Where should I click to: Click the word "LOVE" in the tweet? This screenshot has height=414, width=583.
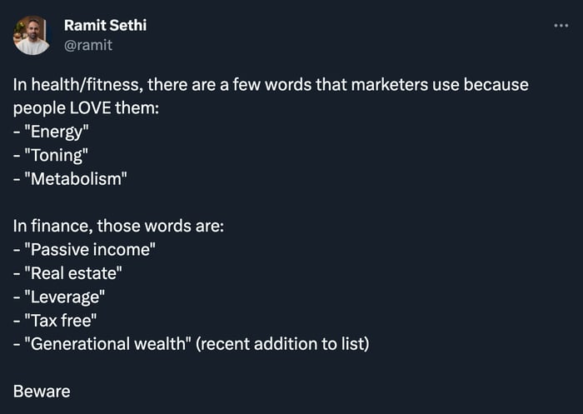[x=90, y=108]
